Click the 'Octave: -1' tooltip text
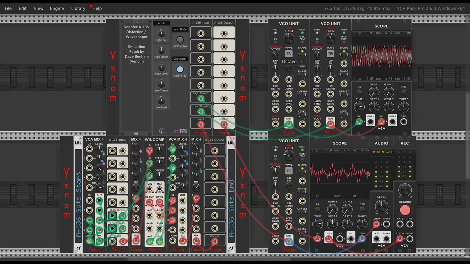The image size is (470, 264). tap(292, 62)
